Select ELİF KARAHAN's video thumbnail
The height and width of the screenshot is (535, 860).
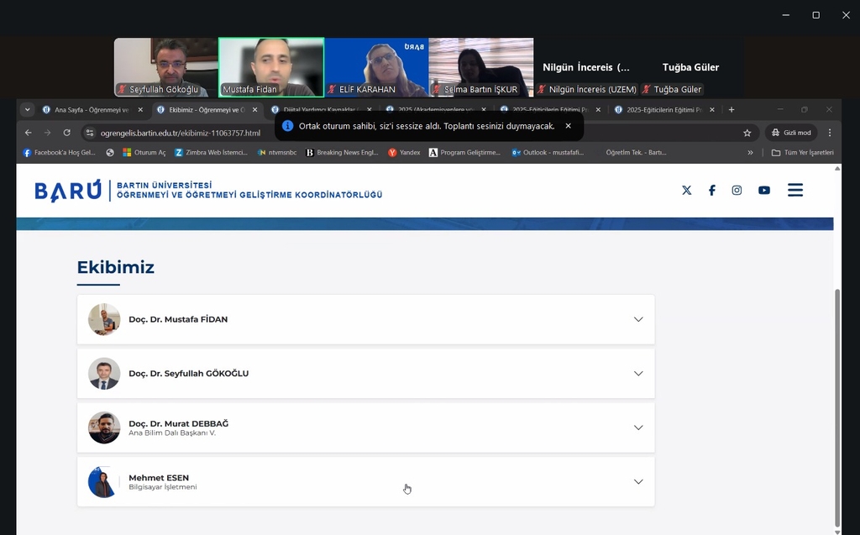pos(375,67)
